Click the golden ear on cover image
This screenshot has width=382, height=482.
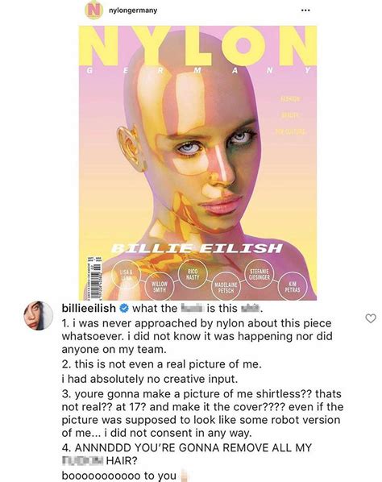131,148
